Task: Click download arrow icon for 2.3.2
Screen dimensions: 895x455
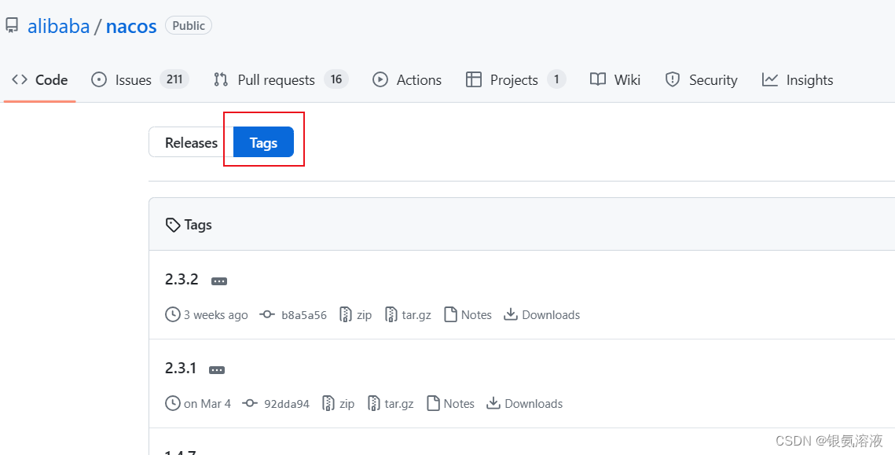Action: click(x=511, y=314)
